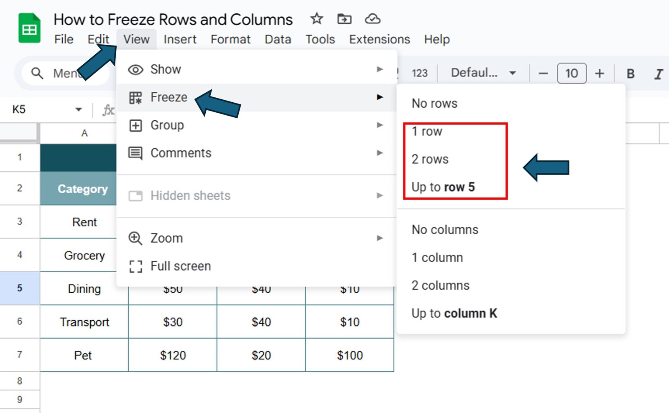Star the document title
This screenshot has width=669, height=413.
point(317,19)
